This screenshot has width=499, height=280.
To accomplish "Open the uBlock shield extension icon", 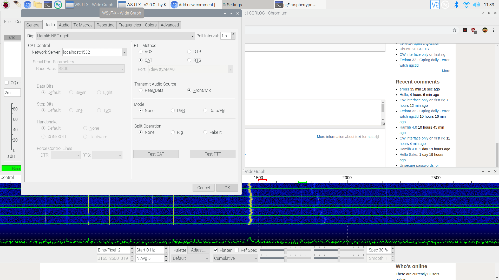I will tap(474, 30).
